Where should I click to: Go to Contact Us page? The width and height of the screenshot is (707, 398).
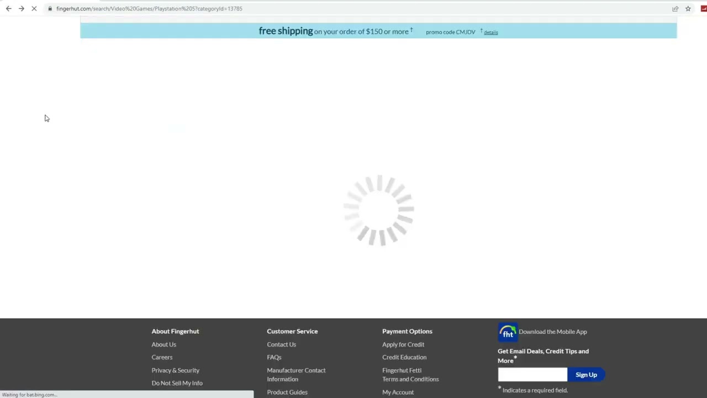pyautogui.click(x=282, y=344)
